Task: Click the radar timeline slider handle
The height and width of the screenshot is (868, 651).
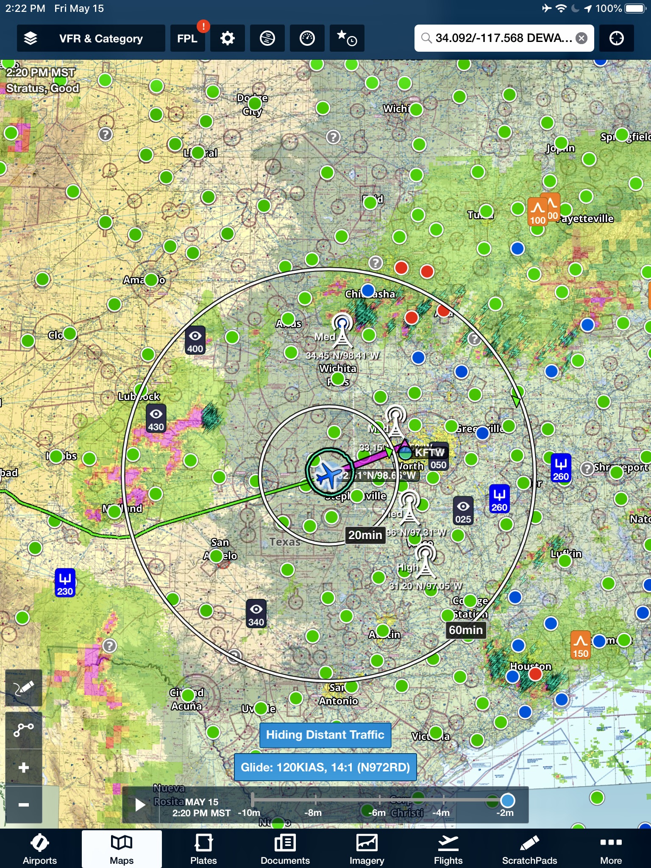Action: pos(507,800)
